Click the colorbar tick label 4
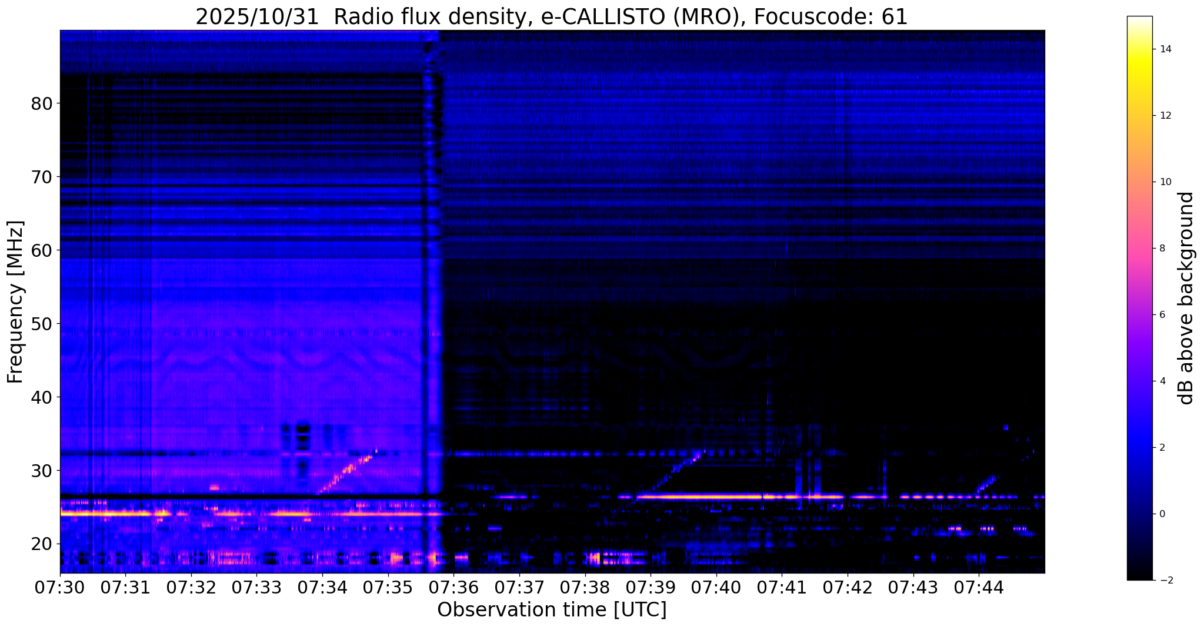Image resolution: width=1204 pixels, height=627 pixels. [1162, 381]
